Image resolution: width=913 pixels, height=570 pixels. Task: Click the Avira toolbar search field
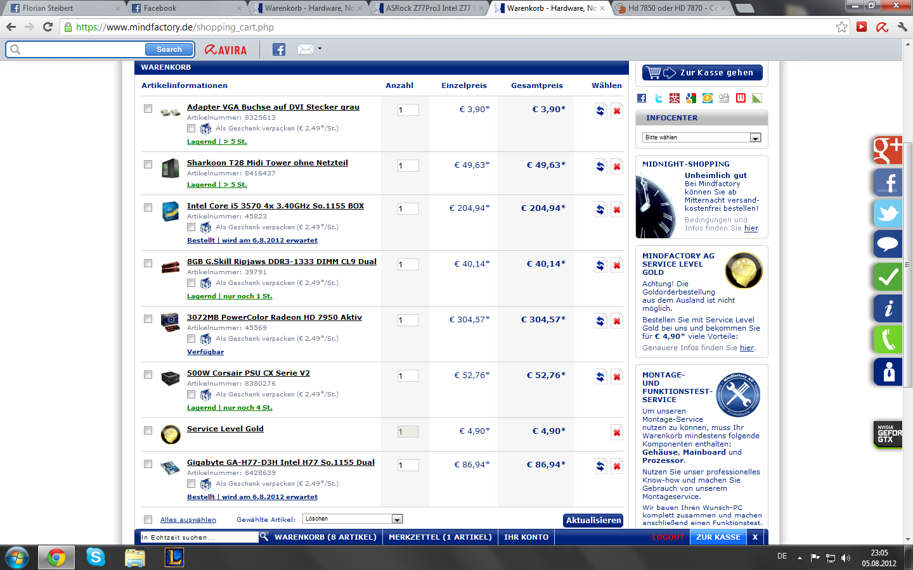pyautogui.click(x=82, y=49)
